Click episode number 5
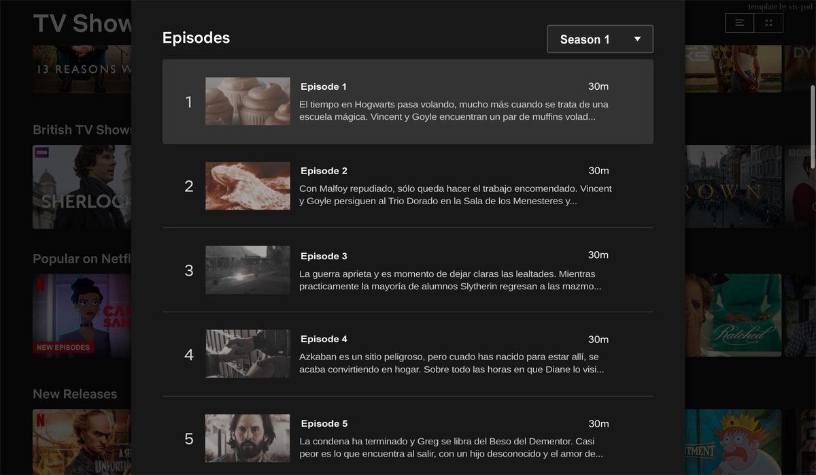The image size is (816, 475). point(189,439)
